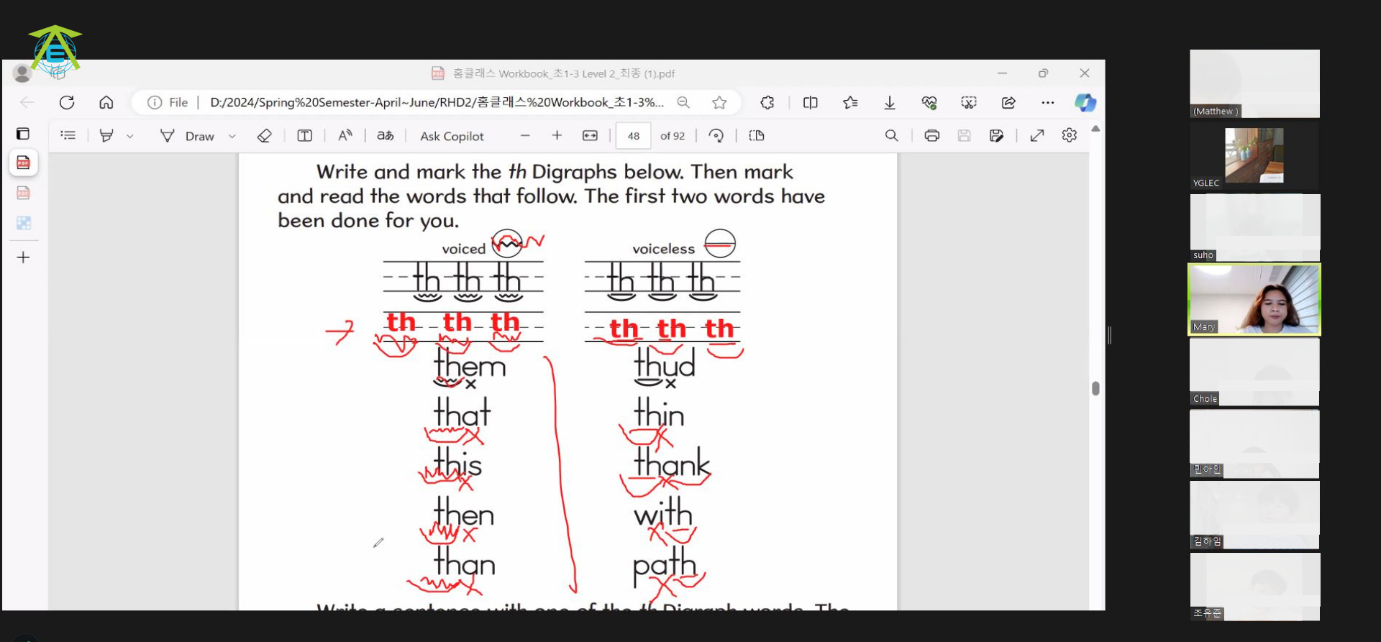1381x642 pixels.
Task: Click the Zoom in plus button
Action: click(557, 135)
